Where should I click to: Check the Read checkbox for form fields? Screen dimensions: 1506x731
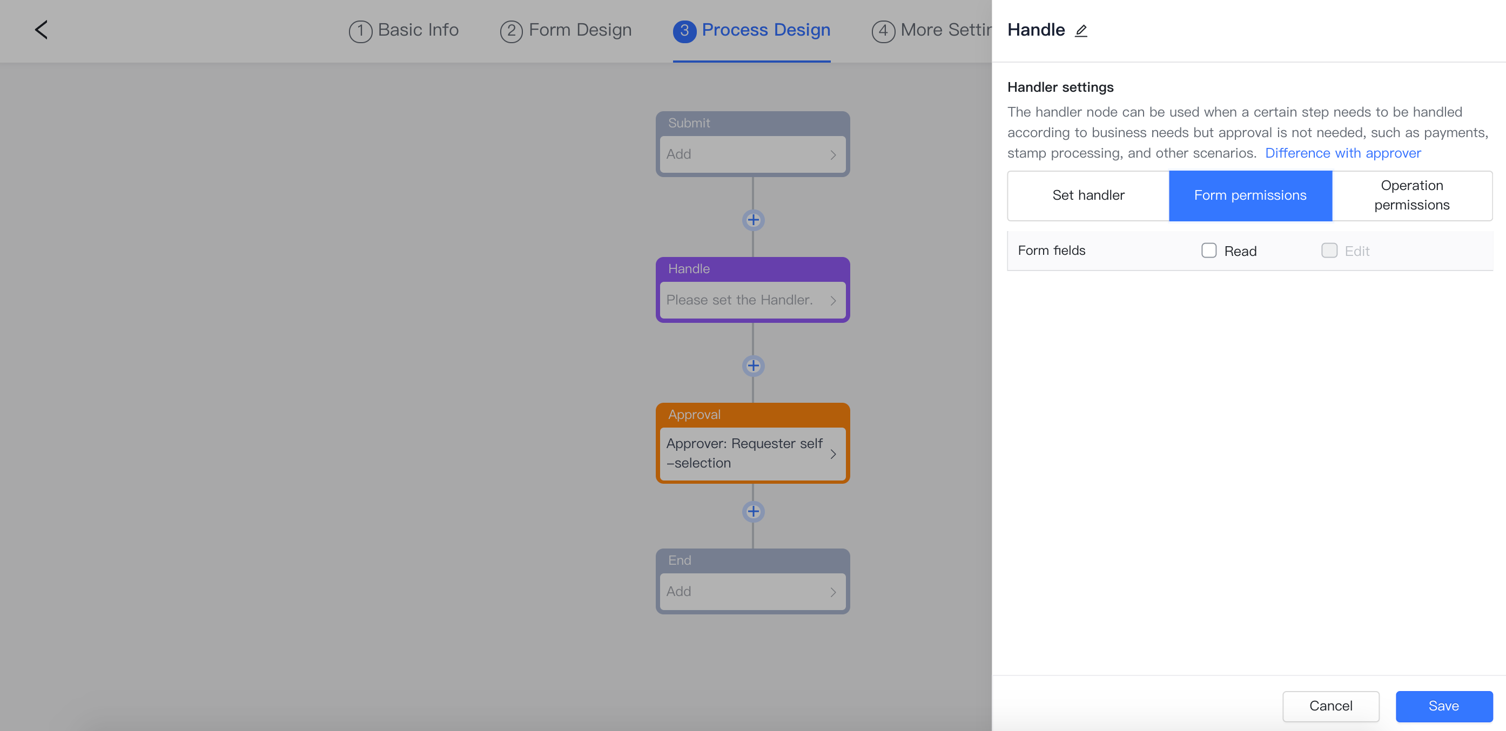(1208, 251)
